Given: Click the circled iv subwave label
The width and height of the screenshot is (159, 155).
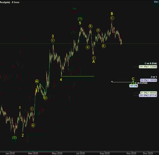Looking at the screenshot, I should (x=45, y=98).
